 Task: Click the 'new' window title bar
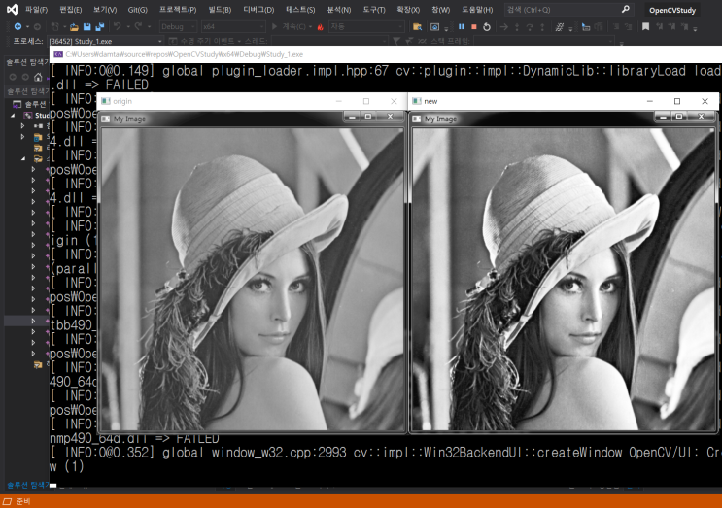tap(564, 101)
